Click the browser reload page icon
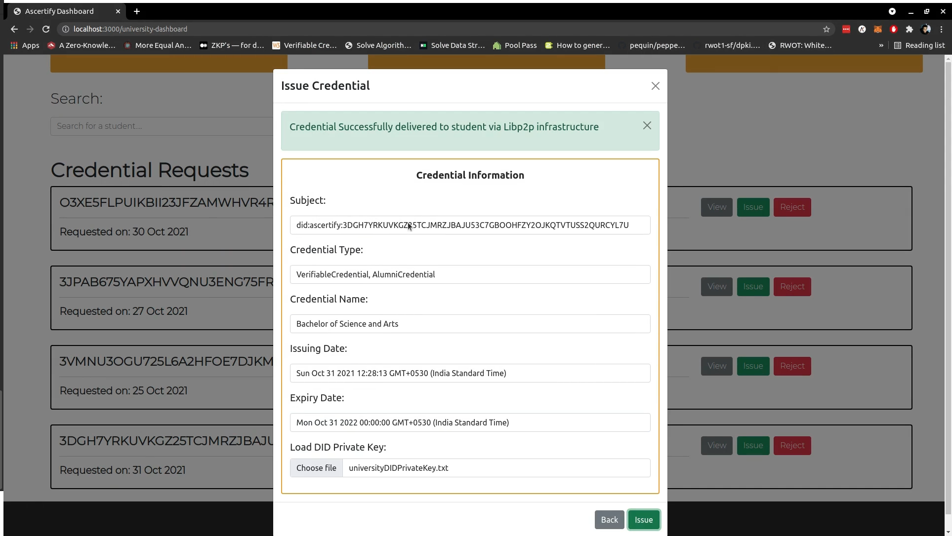Screen dimensions: 952x536 coord(46,29)
